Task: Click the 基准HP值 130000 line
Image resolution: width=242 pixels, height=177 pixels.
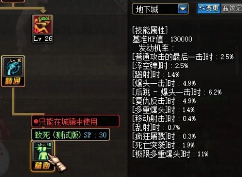Action: [x=162, y=39]
